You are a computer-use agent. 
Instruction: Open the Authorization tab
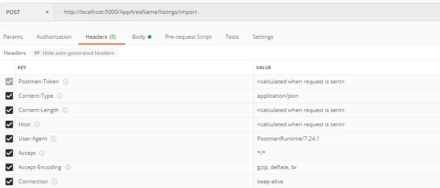click(54, 37)
